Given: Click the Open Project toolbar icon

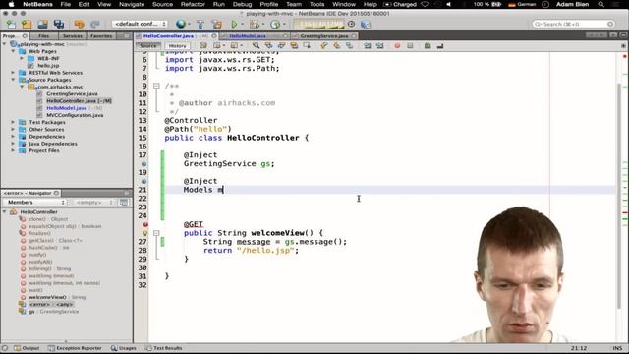Looking at the screenshot, I should tap(42, 24).
